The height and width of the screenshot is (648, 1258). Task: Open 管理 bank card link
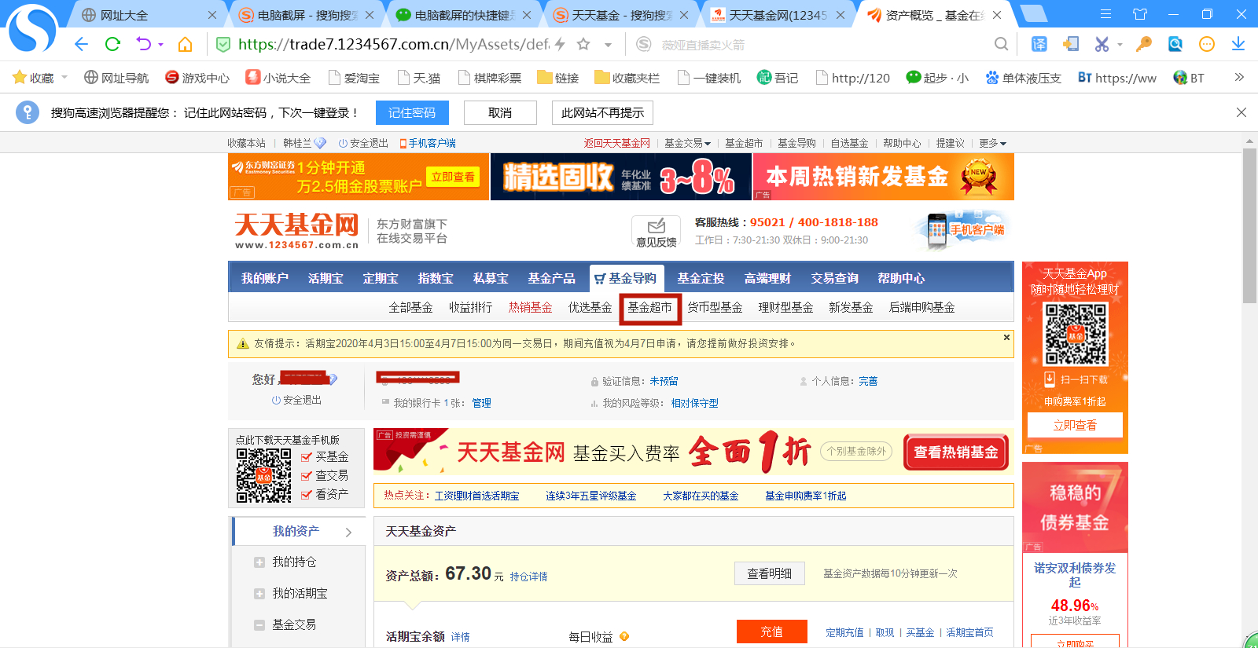click(481, 403)
